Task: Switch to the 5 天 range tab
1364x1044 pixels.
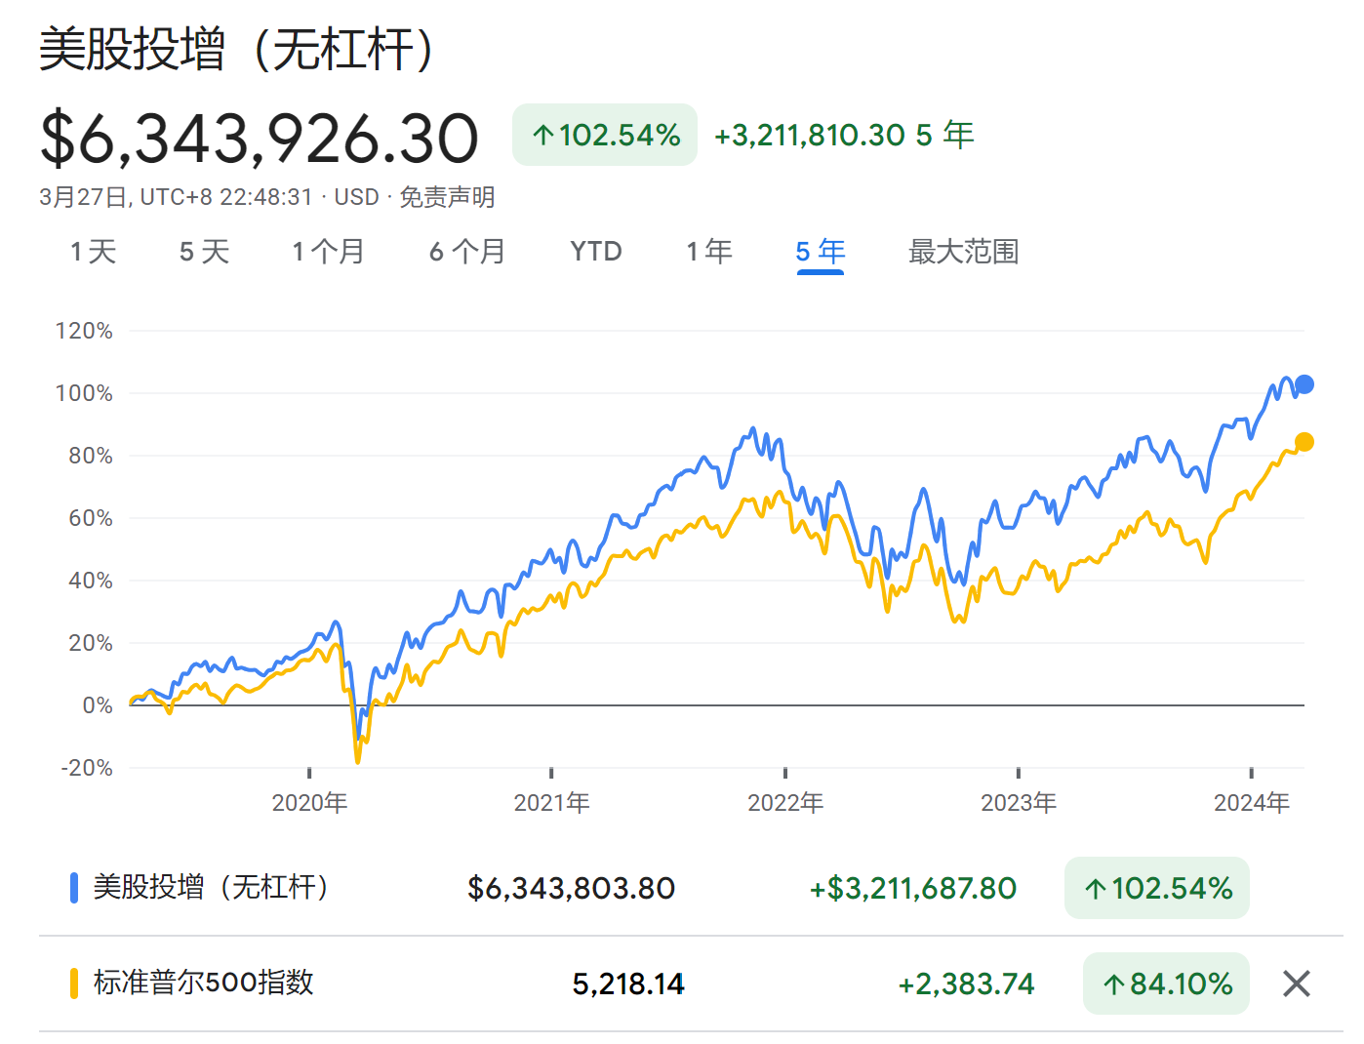Action: click(204, 252)
